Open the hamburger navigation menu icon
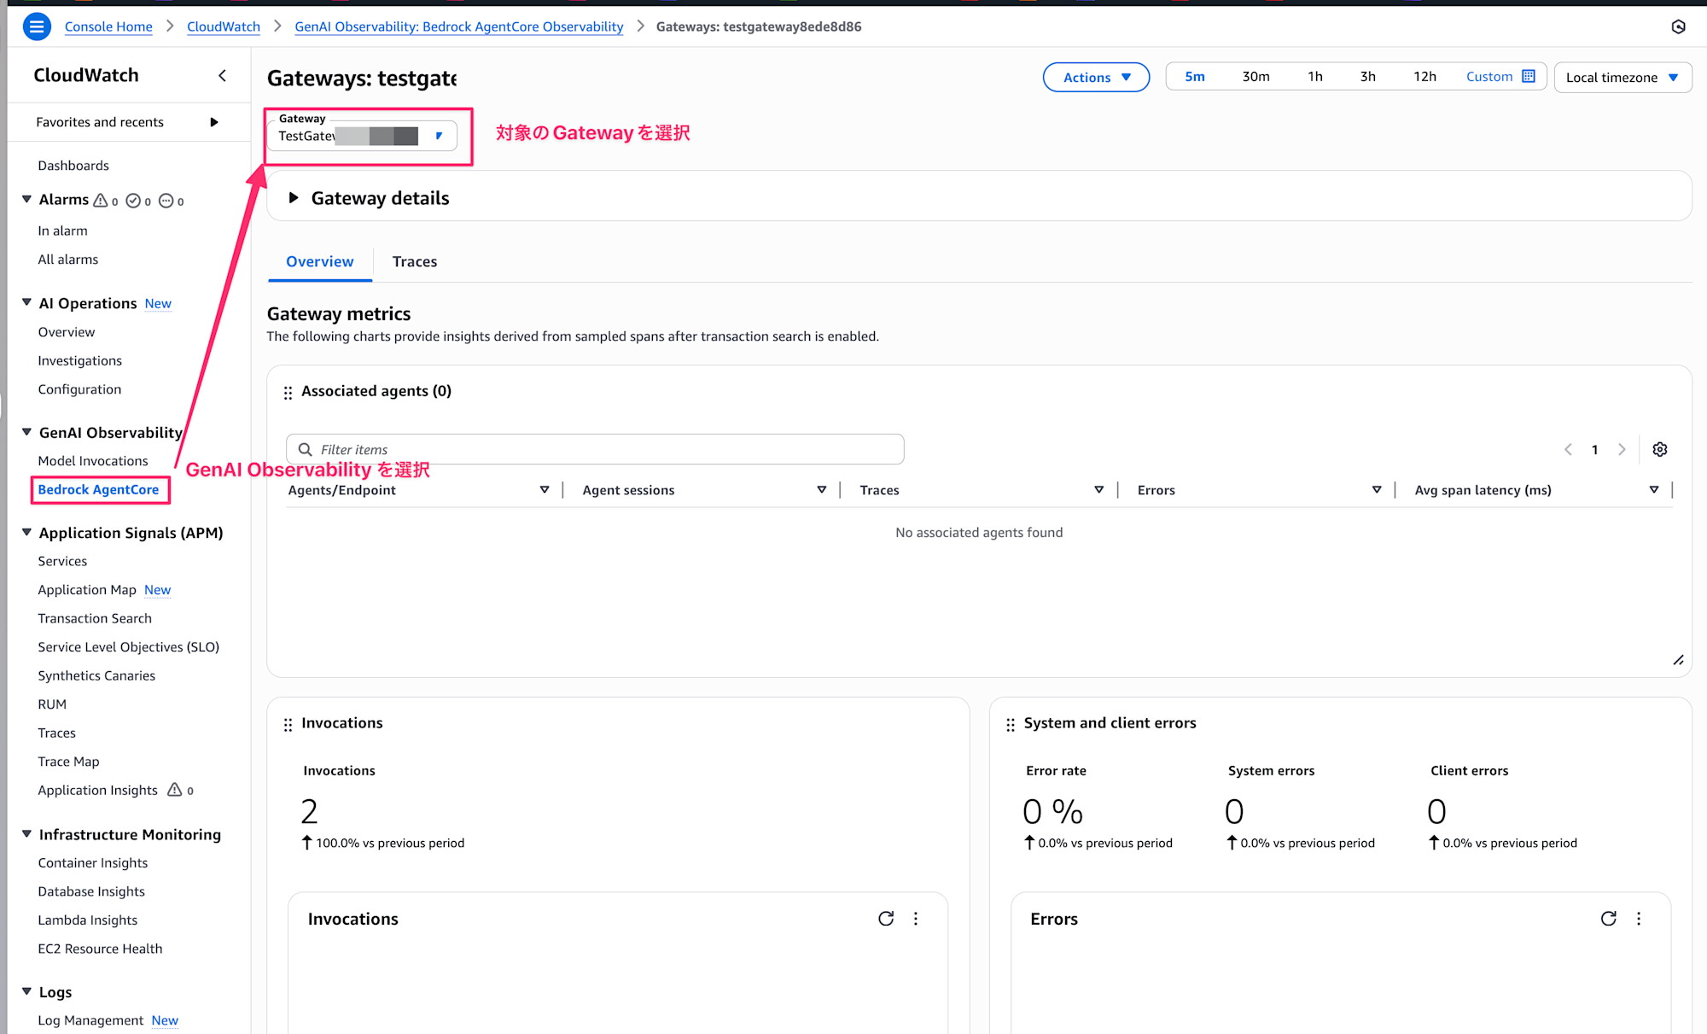The height and width of the screenshot is (1034, 1707). [x=36, y=26]
